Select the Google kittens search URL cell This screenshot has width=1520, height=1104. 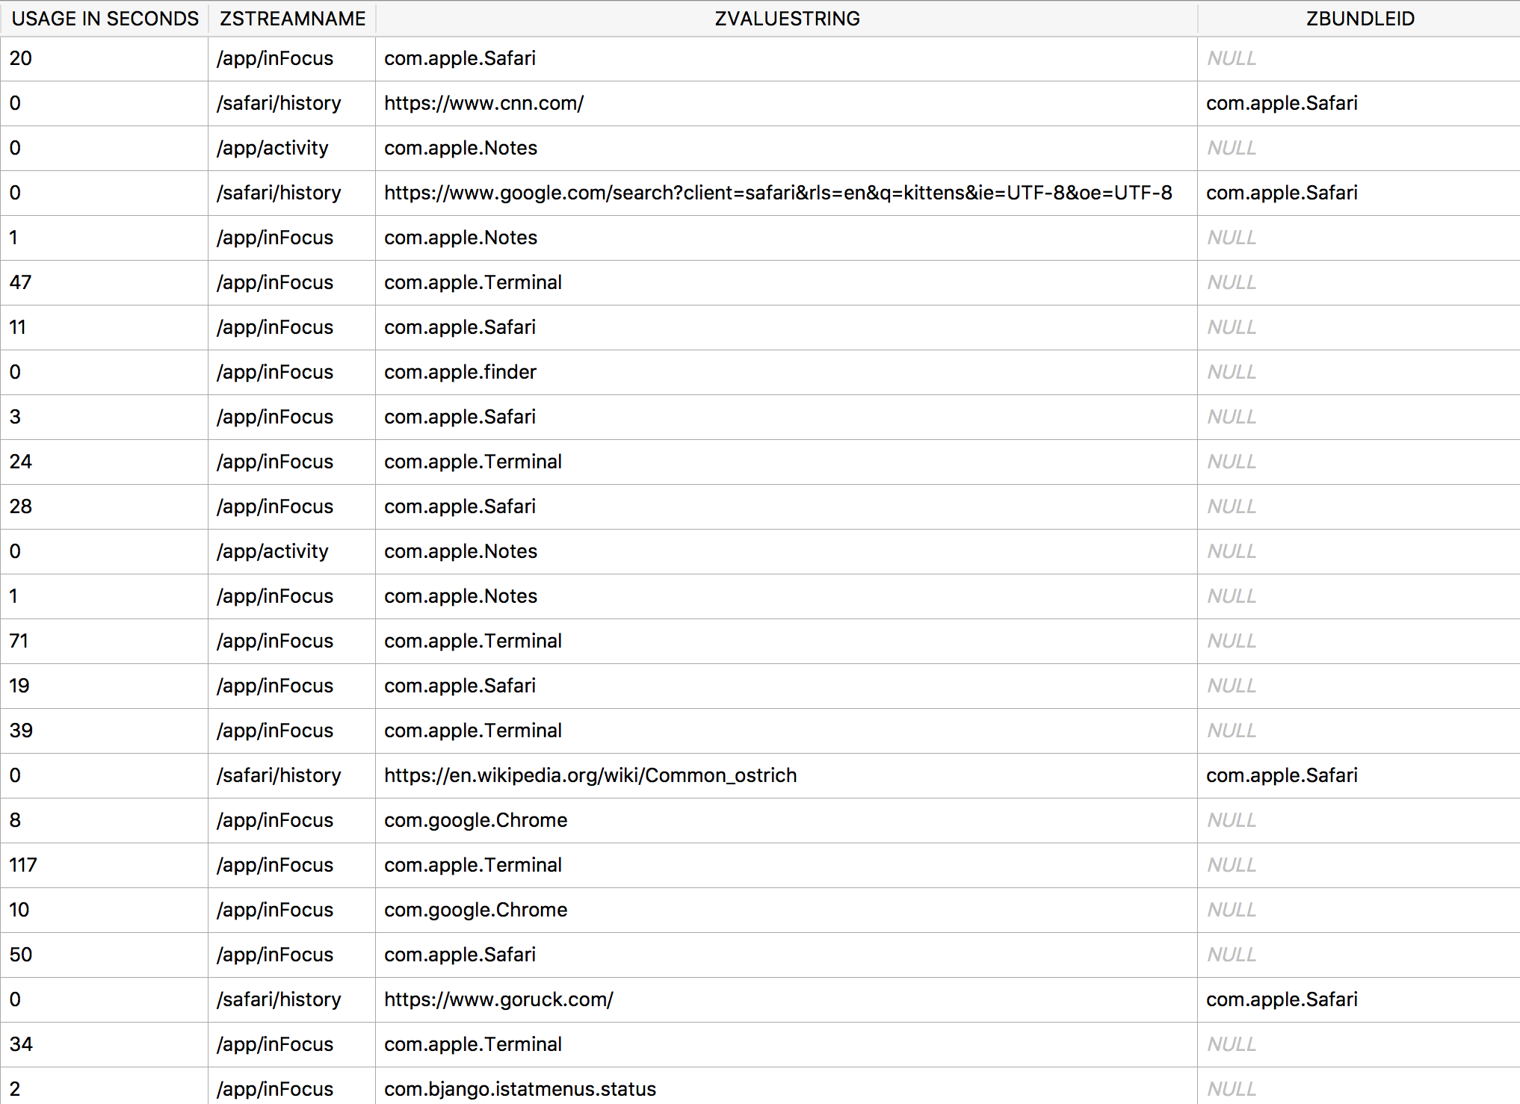[777, 193]
